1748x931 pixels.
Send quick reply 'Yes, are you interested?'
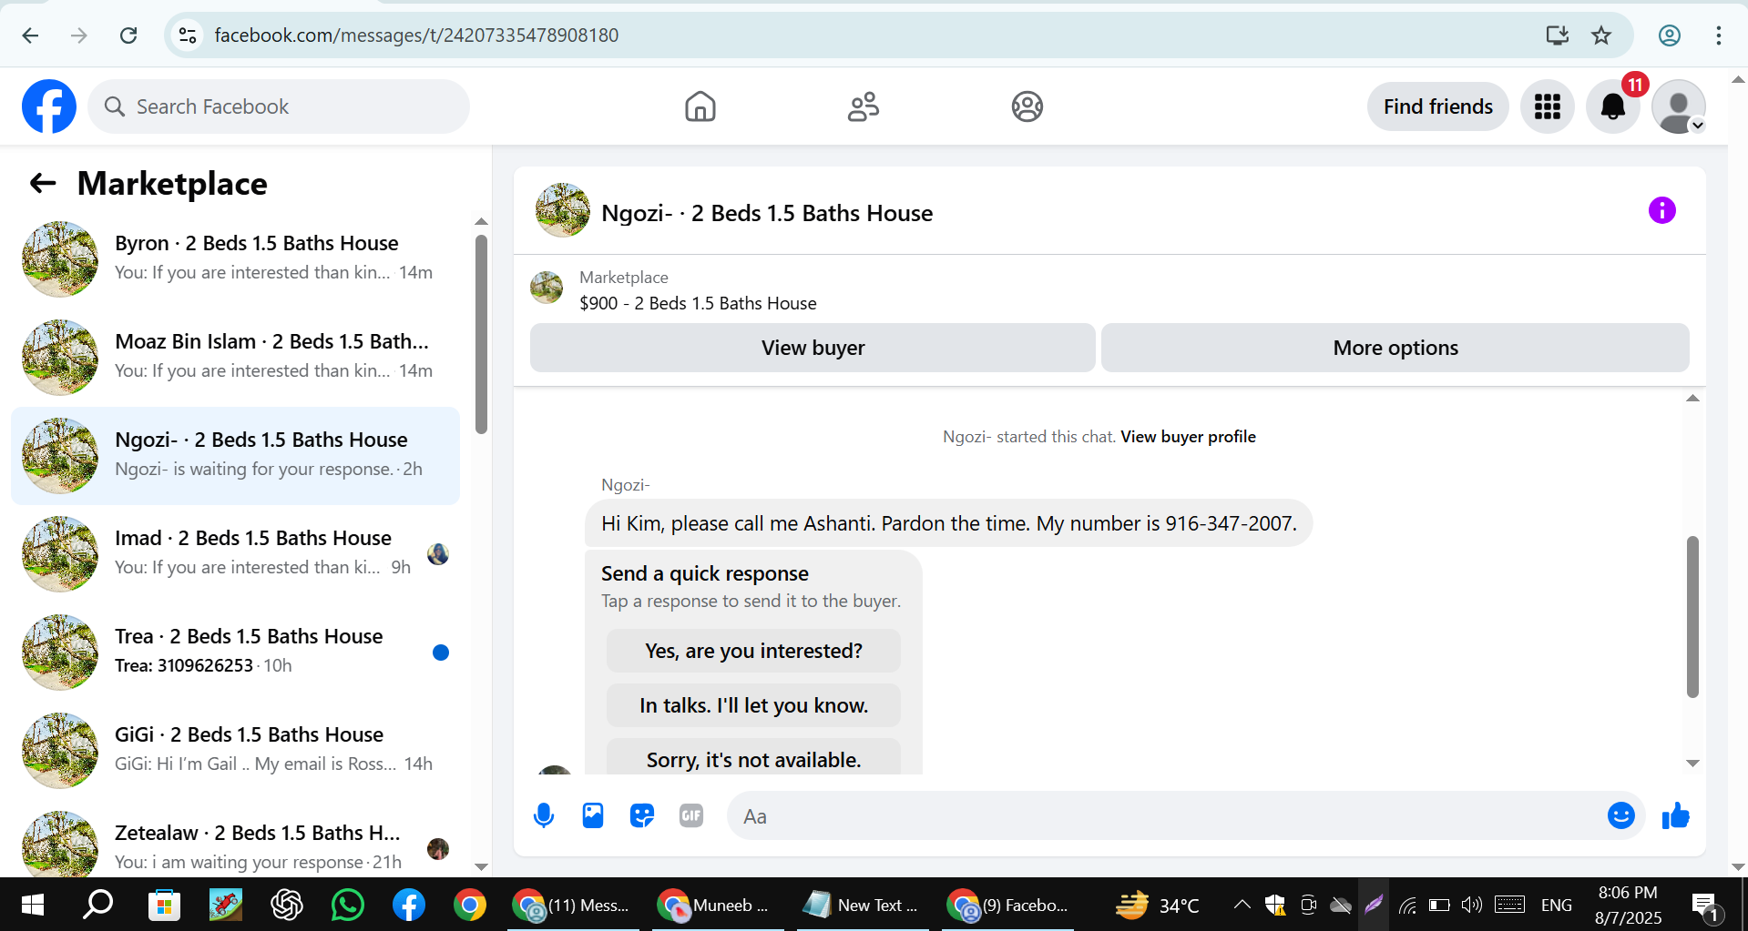753,651
